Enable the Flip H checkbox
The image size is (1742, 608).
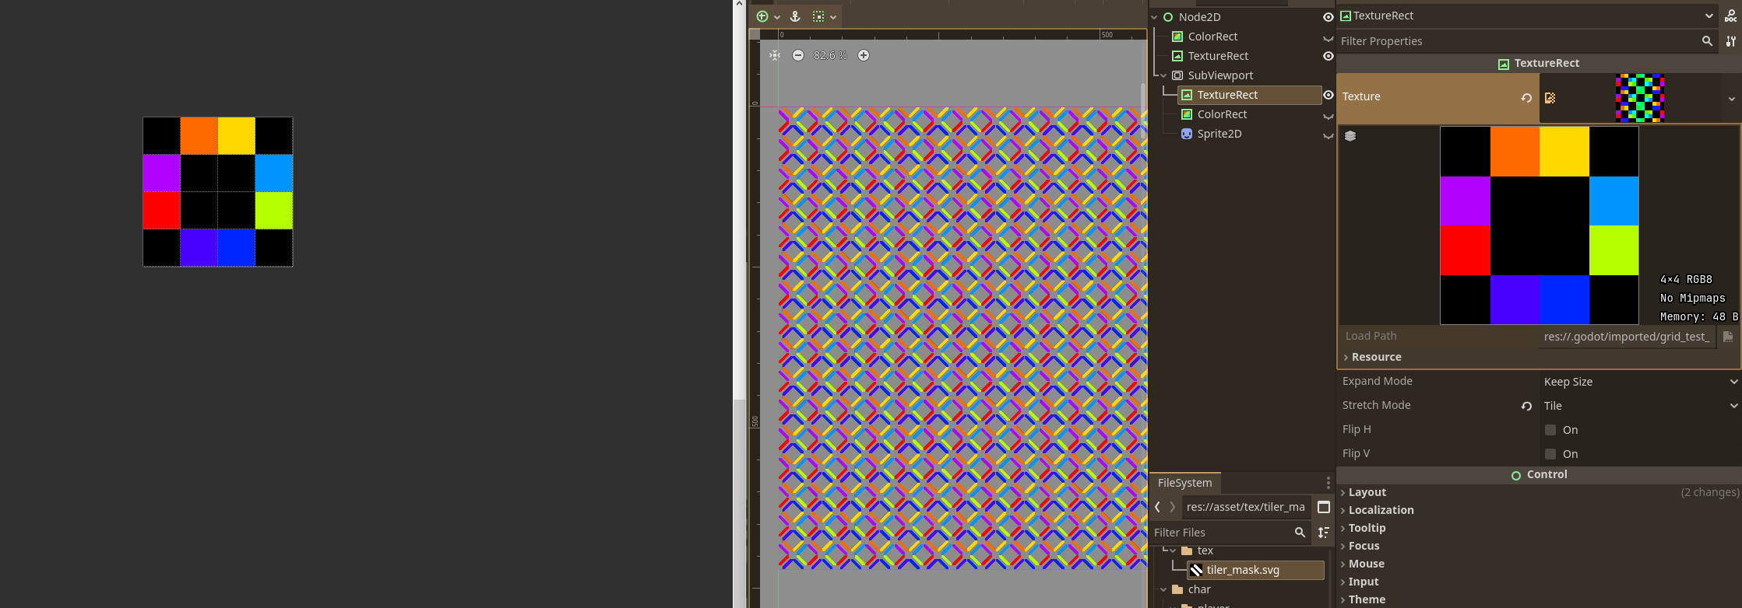(1550, 430)
